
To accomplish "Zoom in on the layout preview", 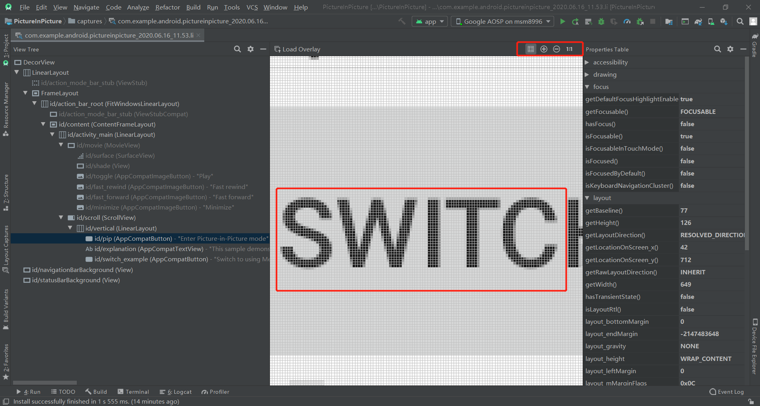I will (x=544, y=49).
